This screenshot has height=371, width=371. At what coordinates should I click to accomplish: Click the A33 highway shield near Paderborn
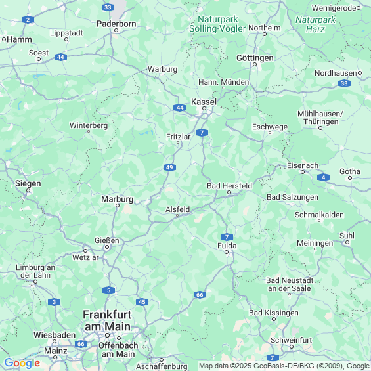[x=108, y=7]
